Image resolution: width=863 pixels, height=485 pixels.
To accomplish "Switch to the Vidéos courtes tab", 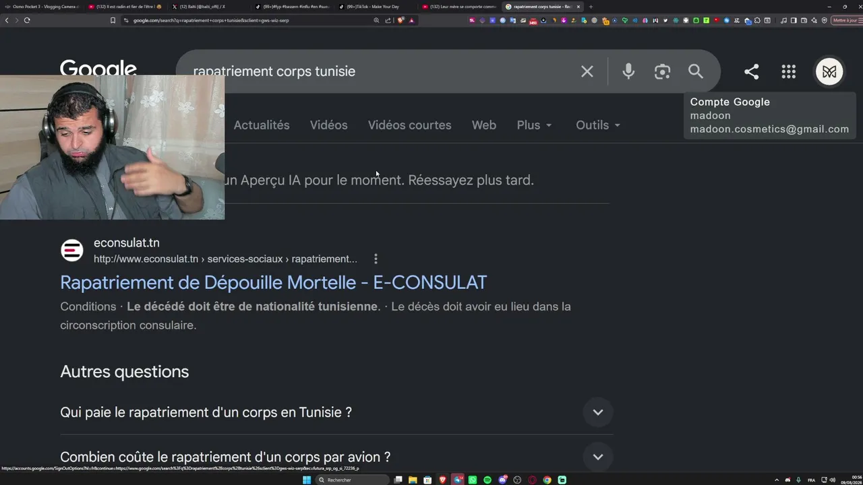I will [409, 125].
